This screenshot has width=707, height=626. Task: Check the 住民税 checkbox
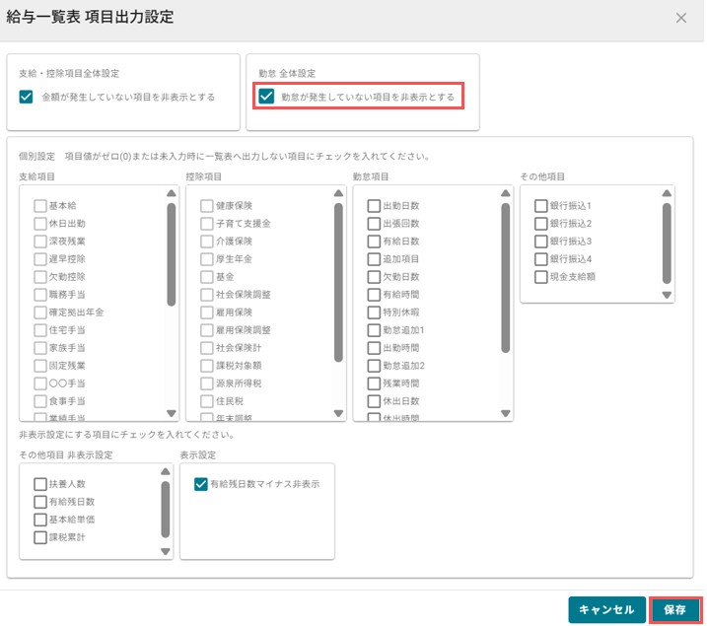click(207, 401)
